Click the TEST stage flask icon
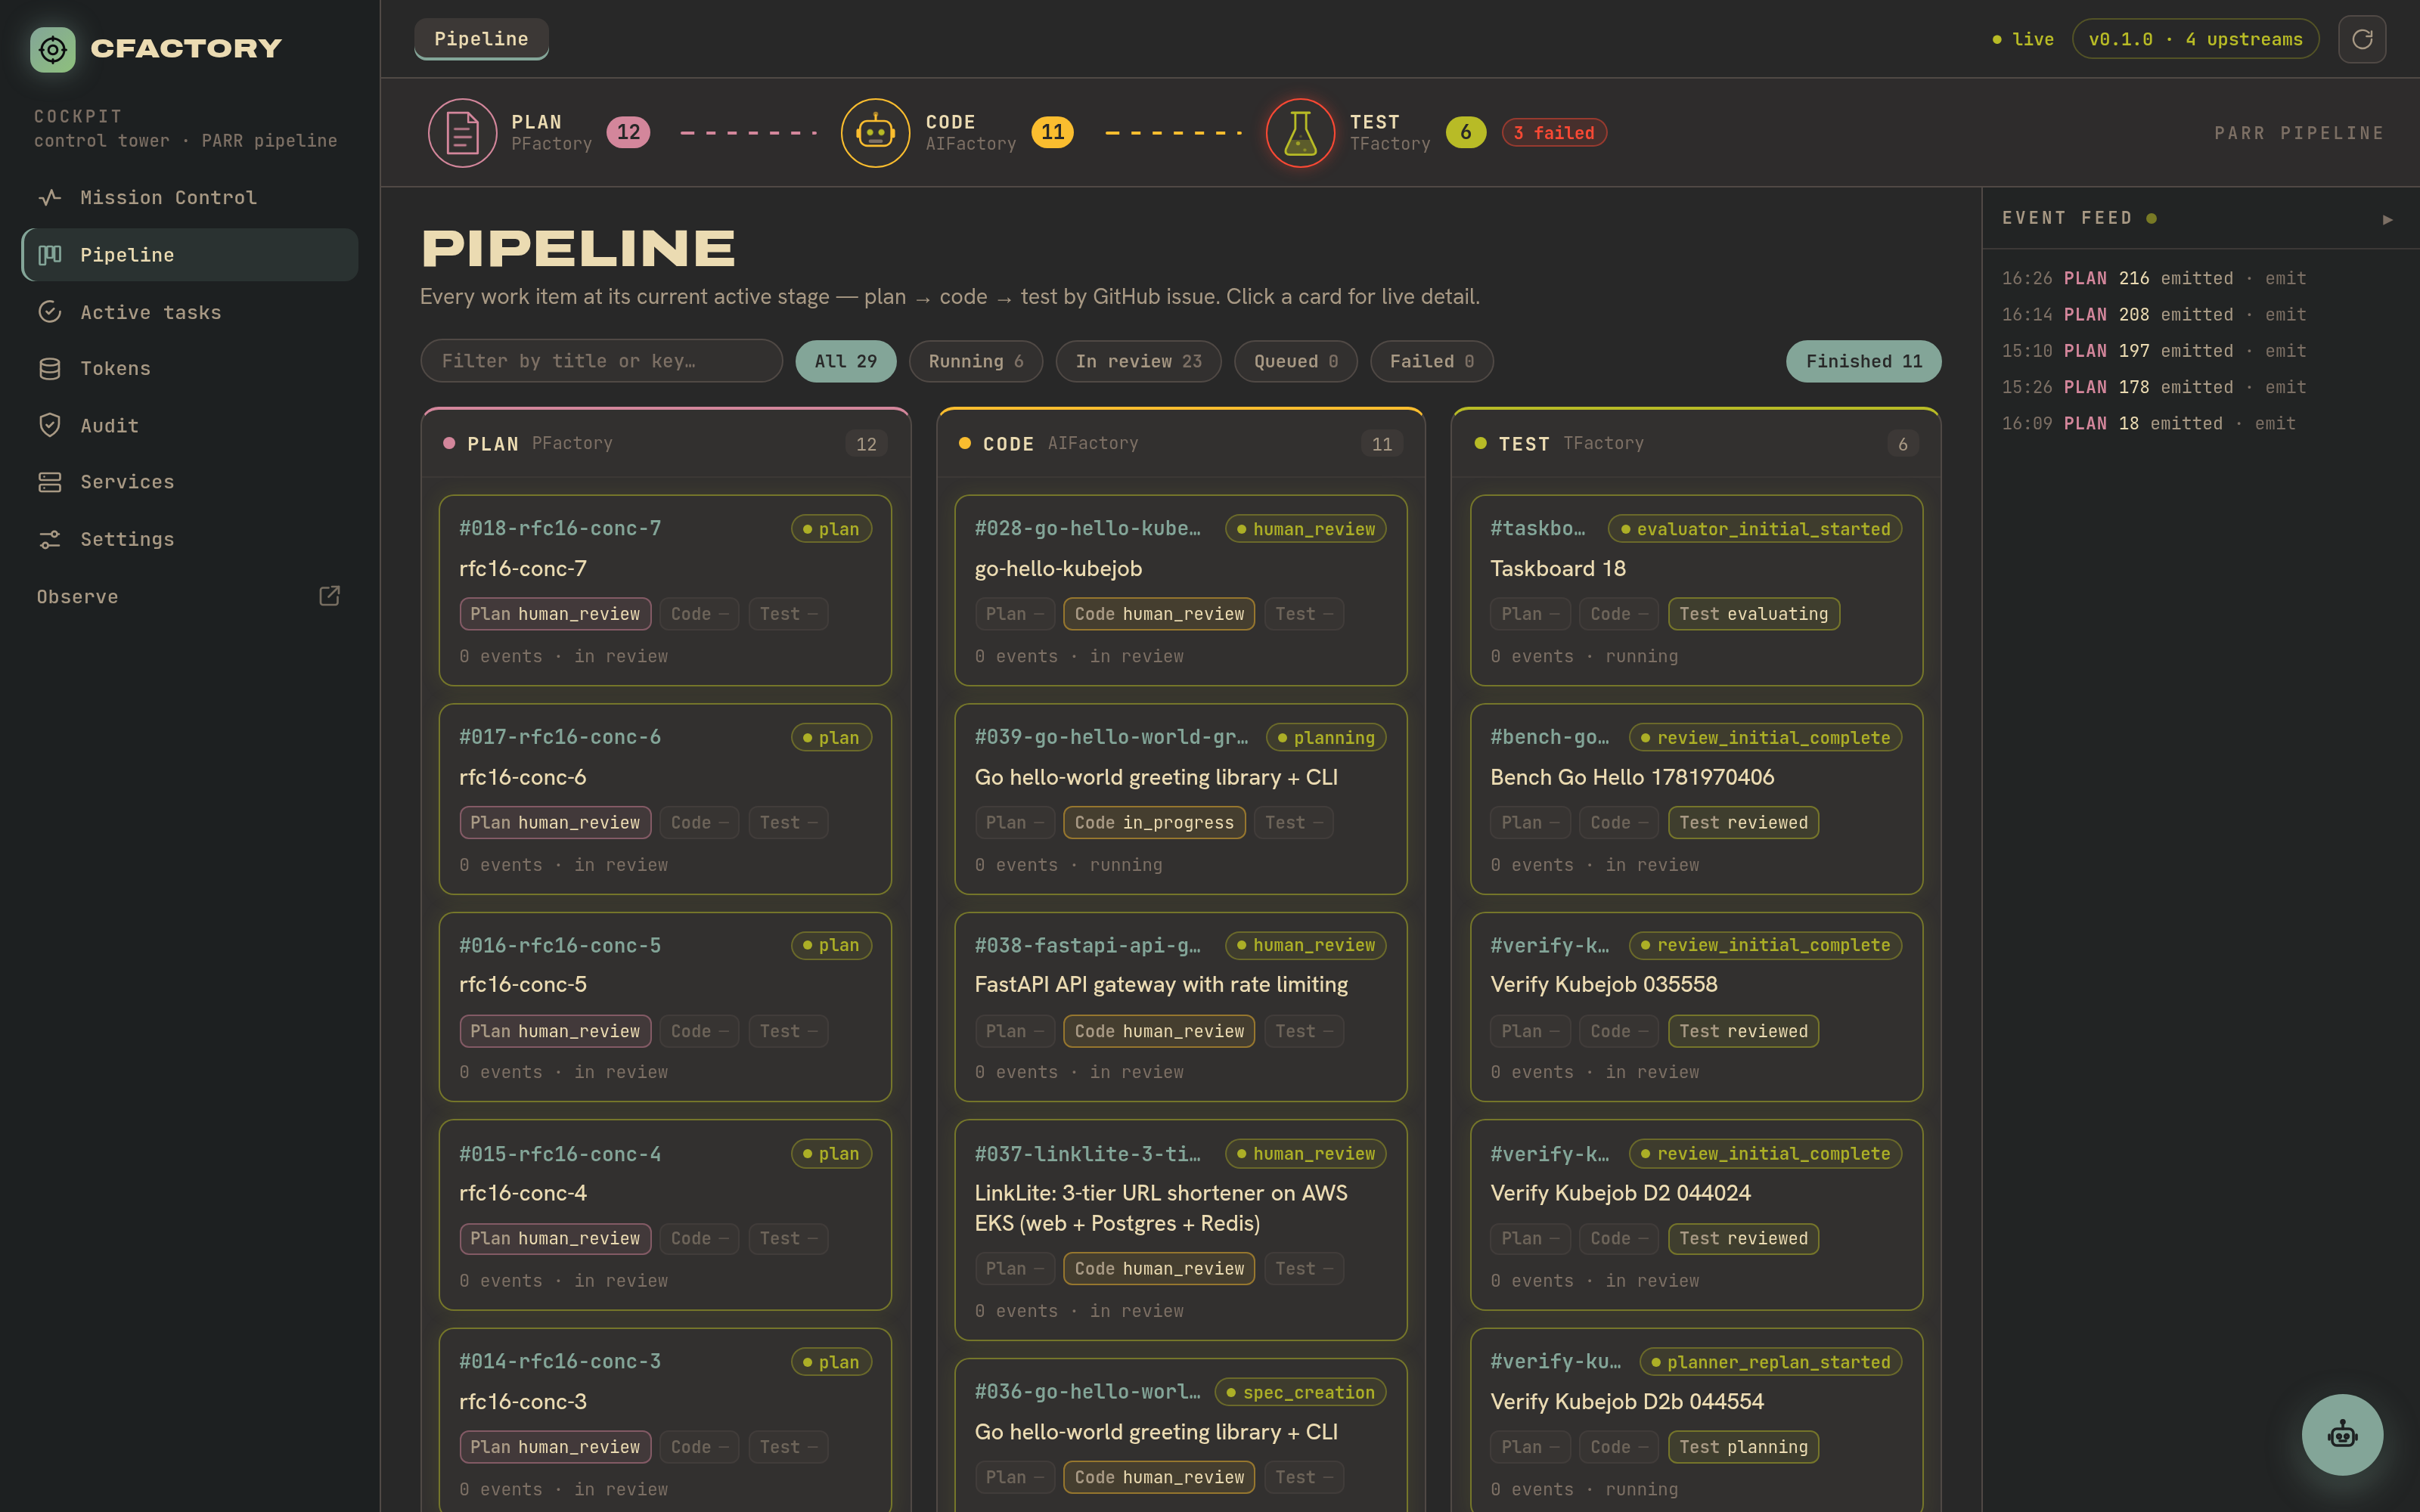The image size is (2420, 1512). click(1300, 132)
